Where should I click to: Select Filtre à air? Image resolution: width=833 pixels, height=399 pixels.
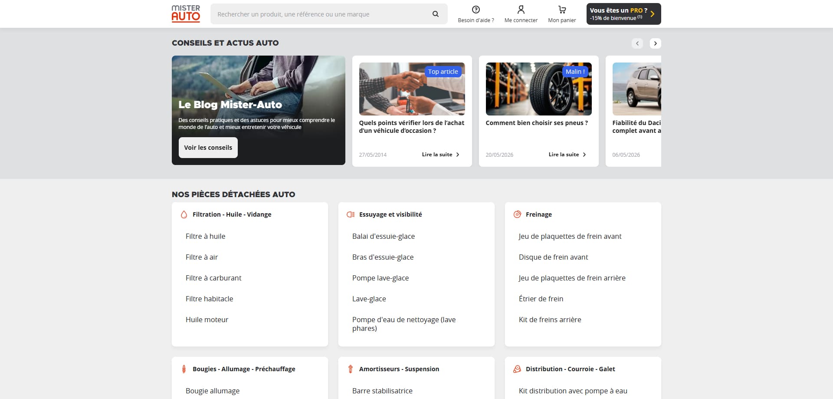click(x=202, y=257)
